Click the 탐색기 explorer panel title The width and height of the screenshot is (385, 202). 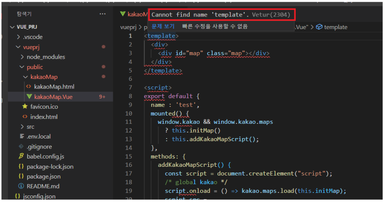pyautogui.click(x=24, y=14)
